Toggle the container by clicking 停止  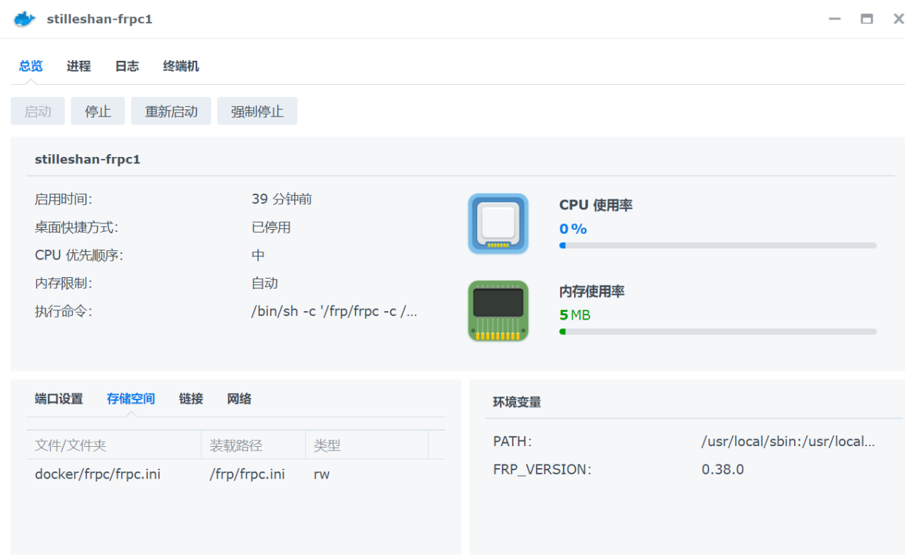click(98, 111)
